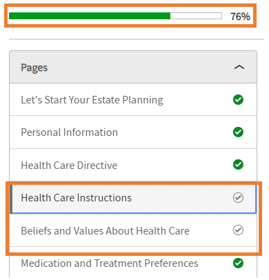Collapse the Pages panel using the chevron
The image size is (269, 280).
tap(239, 67)
